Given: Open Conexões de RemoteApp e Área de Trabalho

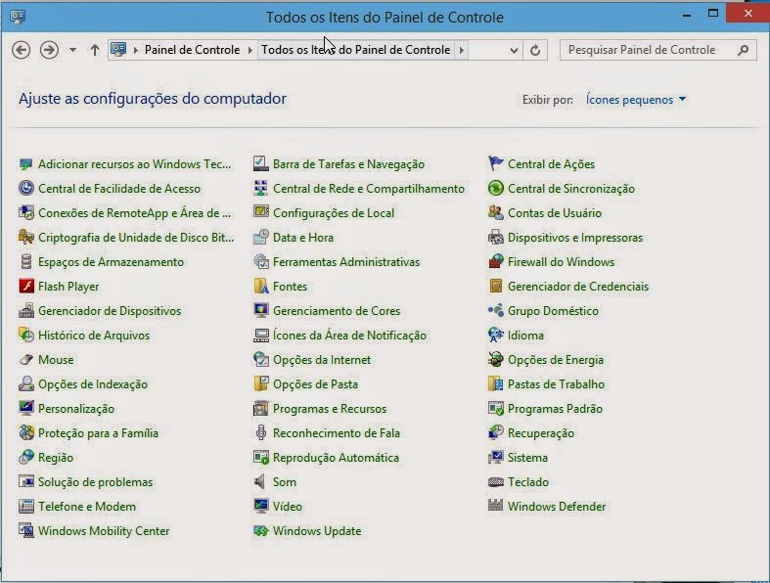Looking at the screenshot, I should click(x=135, y=213).
